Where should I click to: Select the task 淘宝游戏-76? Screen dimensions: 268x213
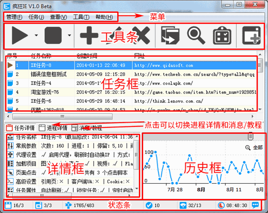point(44,92)
